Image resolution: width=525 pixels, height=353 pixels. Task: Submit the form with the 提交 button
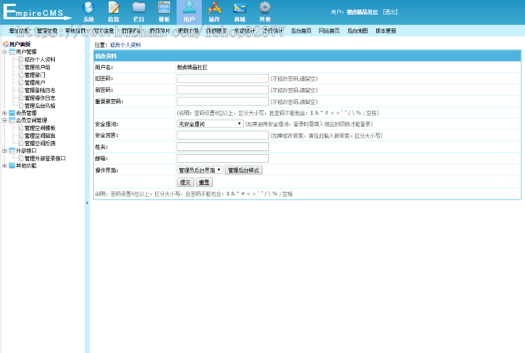click(x=185, y=181)
